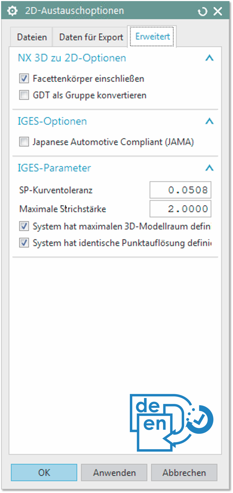Collapse the IGES-Optionen section
Image resolution: width=233 pixels, height=493 pixels.
[209, 121]
